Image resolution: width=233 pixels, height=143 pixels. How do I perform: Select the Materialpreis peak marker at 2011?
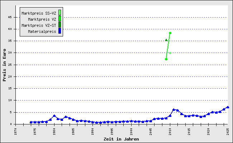coord(174,110)
